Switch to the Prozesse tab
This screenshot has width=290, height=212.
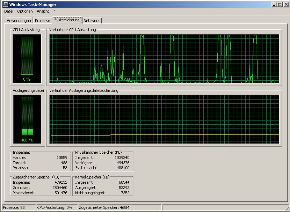pos(43,21)
